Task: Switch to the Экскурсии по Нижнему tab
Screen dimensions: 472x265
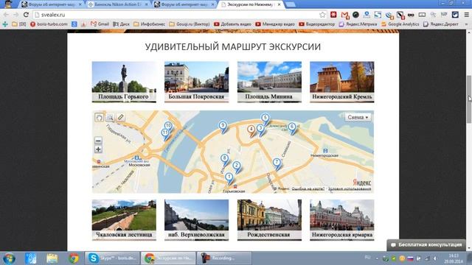Action: click(250, 4)
